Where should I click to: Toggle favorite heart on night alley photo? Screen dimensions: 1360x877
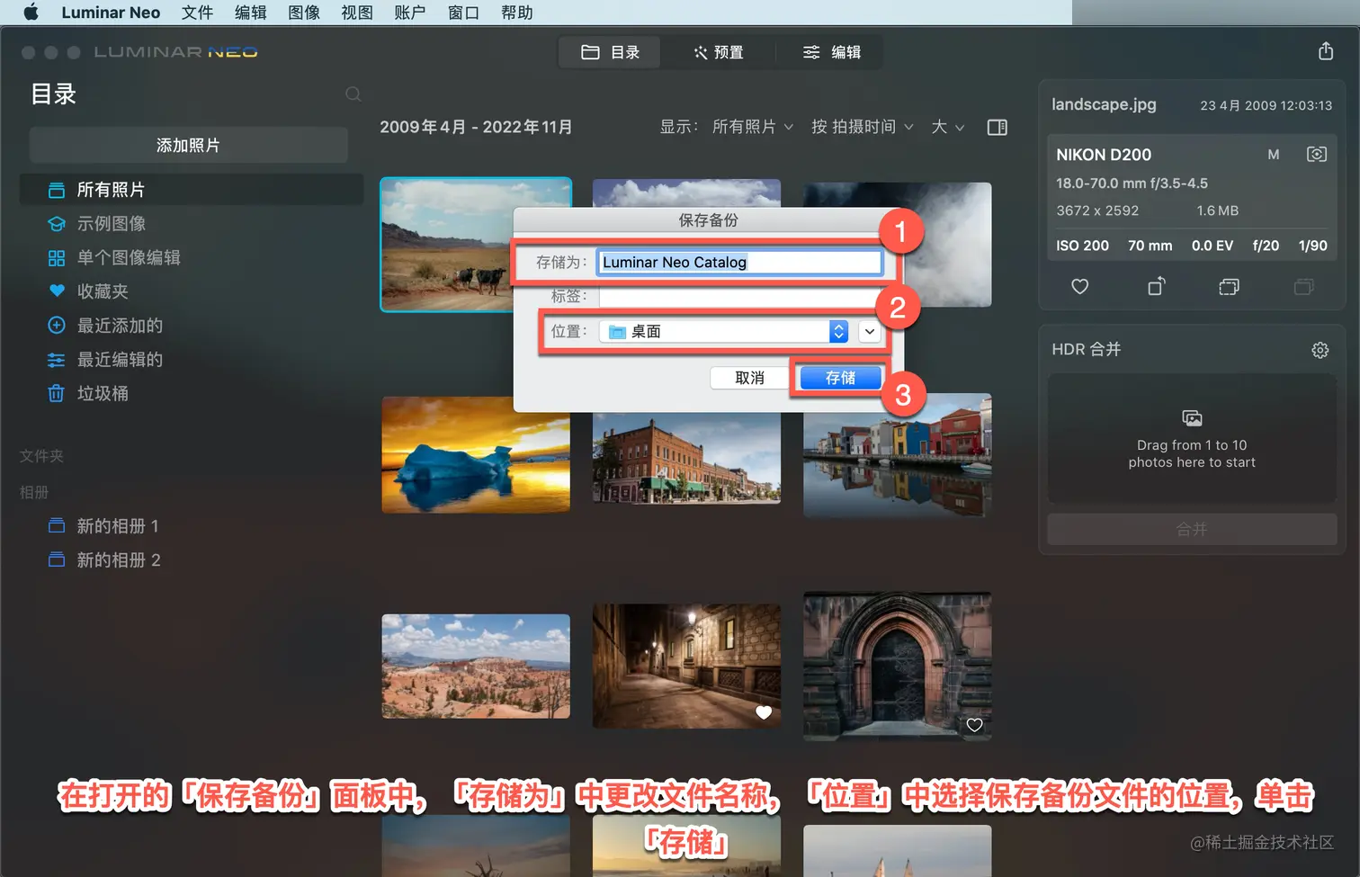point(764,712)
